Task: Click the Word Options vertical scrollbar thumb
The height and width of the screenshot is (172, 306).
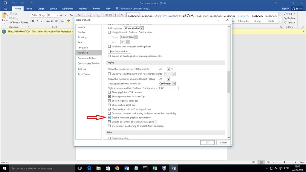Action: click(229, 82)
